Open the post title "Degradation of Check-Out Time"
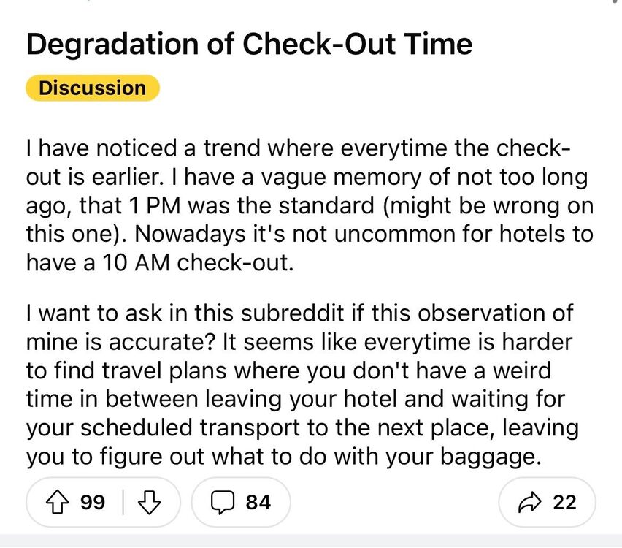Screen dimensions: 622x548 (x=249, y=45)
